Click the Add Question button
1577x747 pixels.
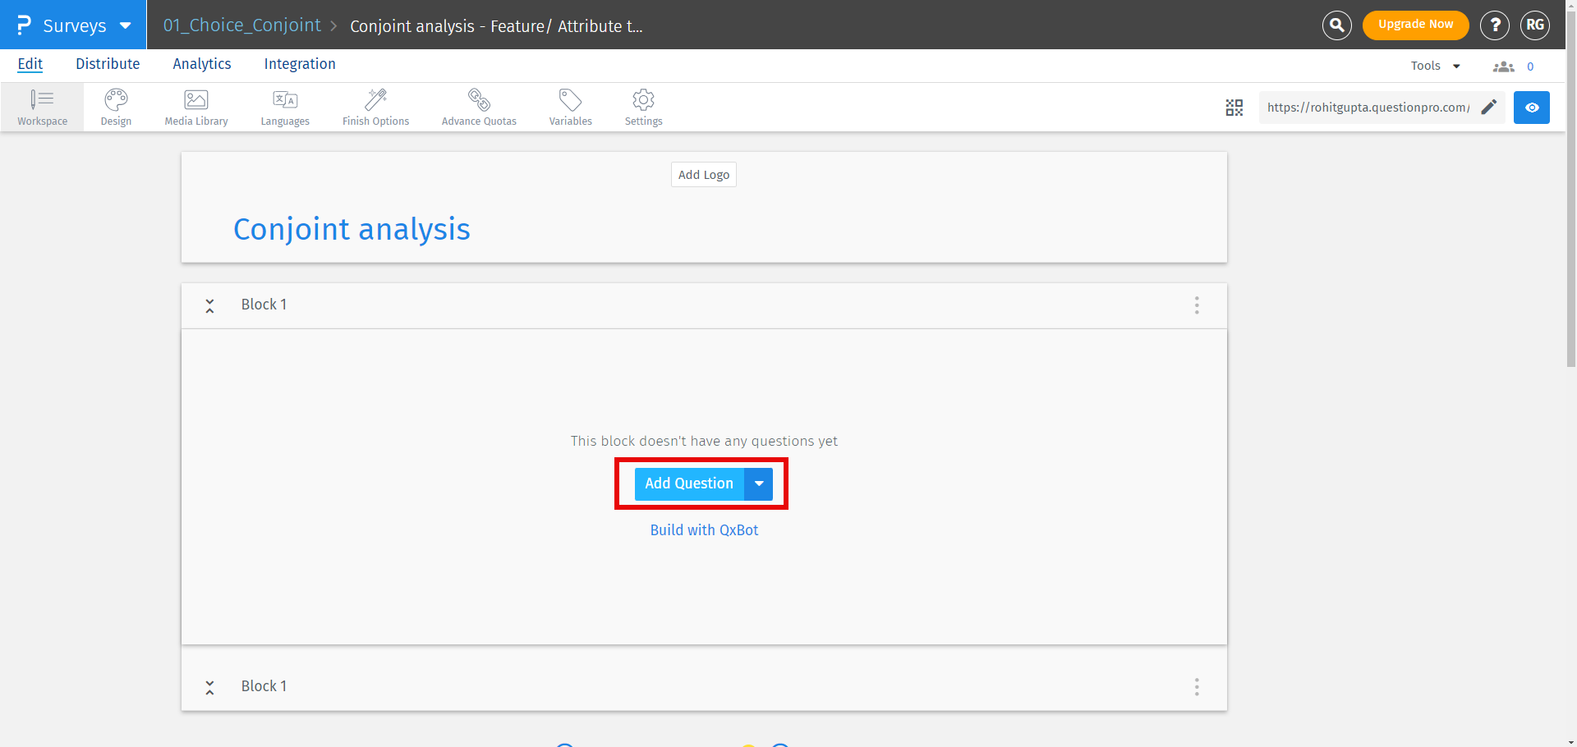pos(689,483)
